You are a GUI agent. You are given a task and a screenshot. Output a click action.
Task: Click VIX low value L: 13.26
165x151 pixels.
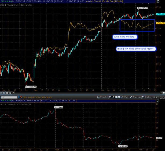tap(54, 101)
